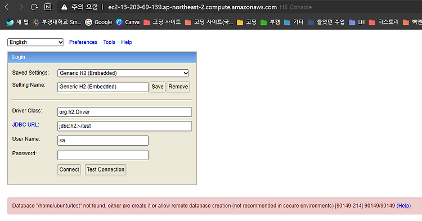The width and height of the screenshot is (422, 221).
Task: Click the Connect button
Action: coord(69,170)
